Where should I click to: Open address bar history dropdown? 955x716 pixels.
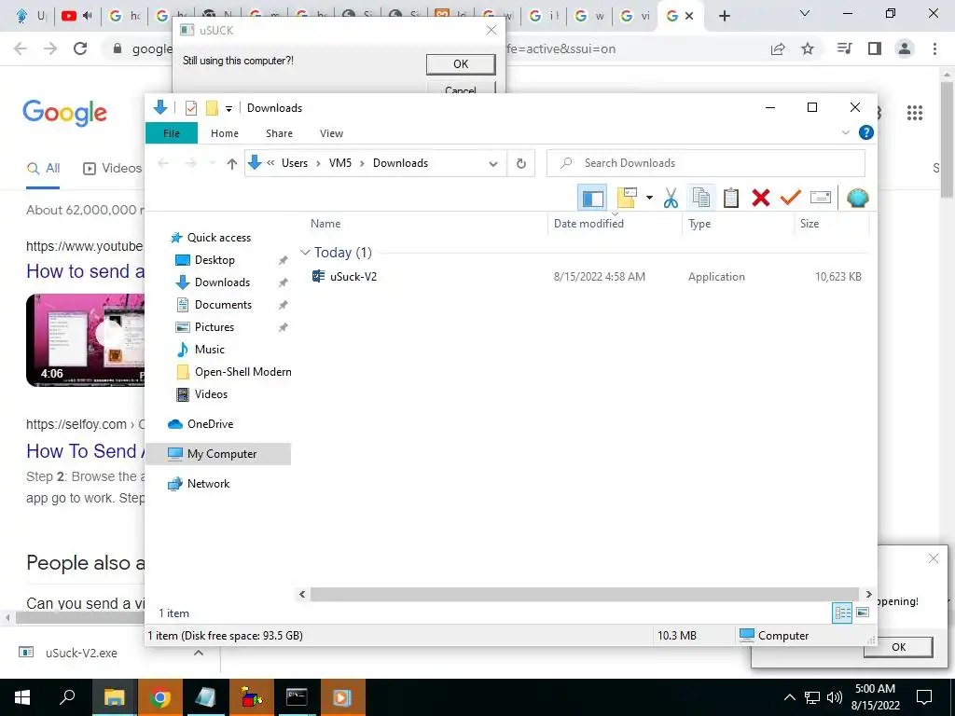pyautogui.click(x=493, y=163)
